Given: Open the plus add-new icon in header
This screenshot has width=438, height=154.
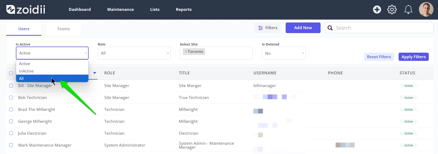Looking at the screenshot, I should pos(377,10).
